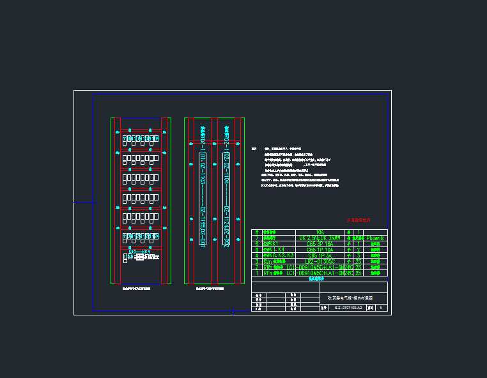Select the 10A cell in row 8
This screenshot has width=487, height=378.
tap(320, 232)
